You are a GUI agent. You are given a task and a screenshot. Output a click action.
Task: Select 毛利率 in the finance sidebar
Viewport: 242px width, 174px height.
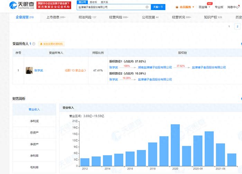34,167
